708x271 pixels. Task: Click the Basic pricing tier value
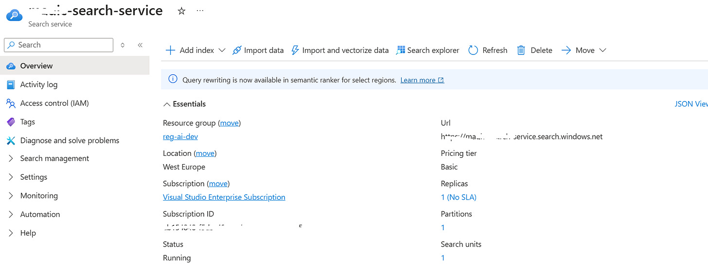(449, 167)
